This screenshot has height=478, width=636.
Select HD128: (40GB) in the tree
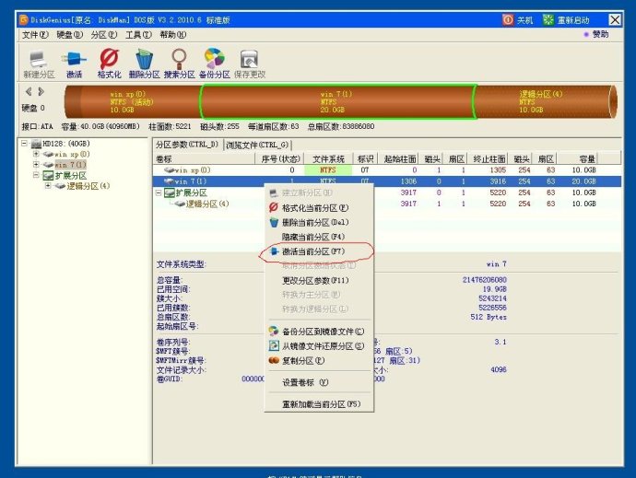point(66,144)
